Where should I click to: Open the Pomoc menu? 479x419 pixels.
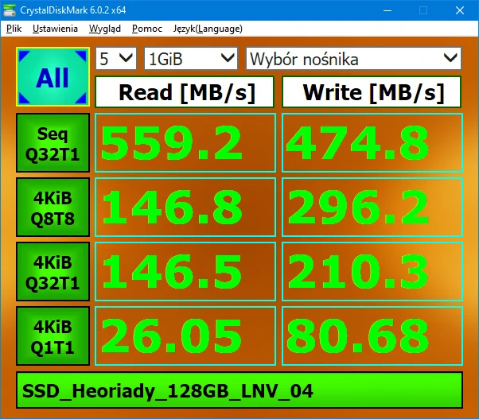pos(147,29)
